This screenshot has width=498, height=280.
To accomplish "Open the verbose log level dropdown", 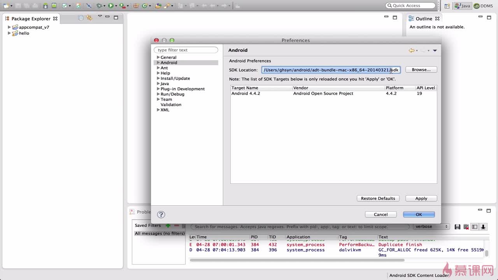I will [x=431, y=226].
